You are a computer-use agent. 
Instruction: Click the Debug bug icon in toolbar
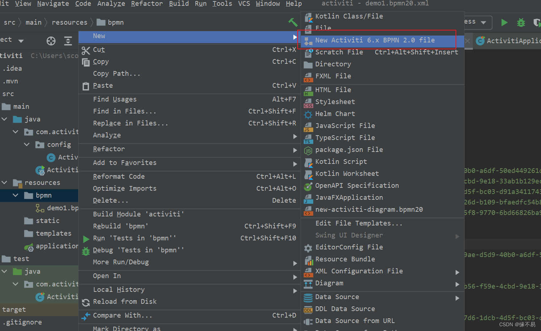[521, 22]
